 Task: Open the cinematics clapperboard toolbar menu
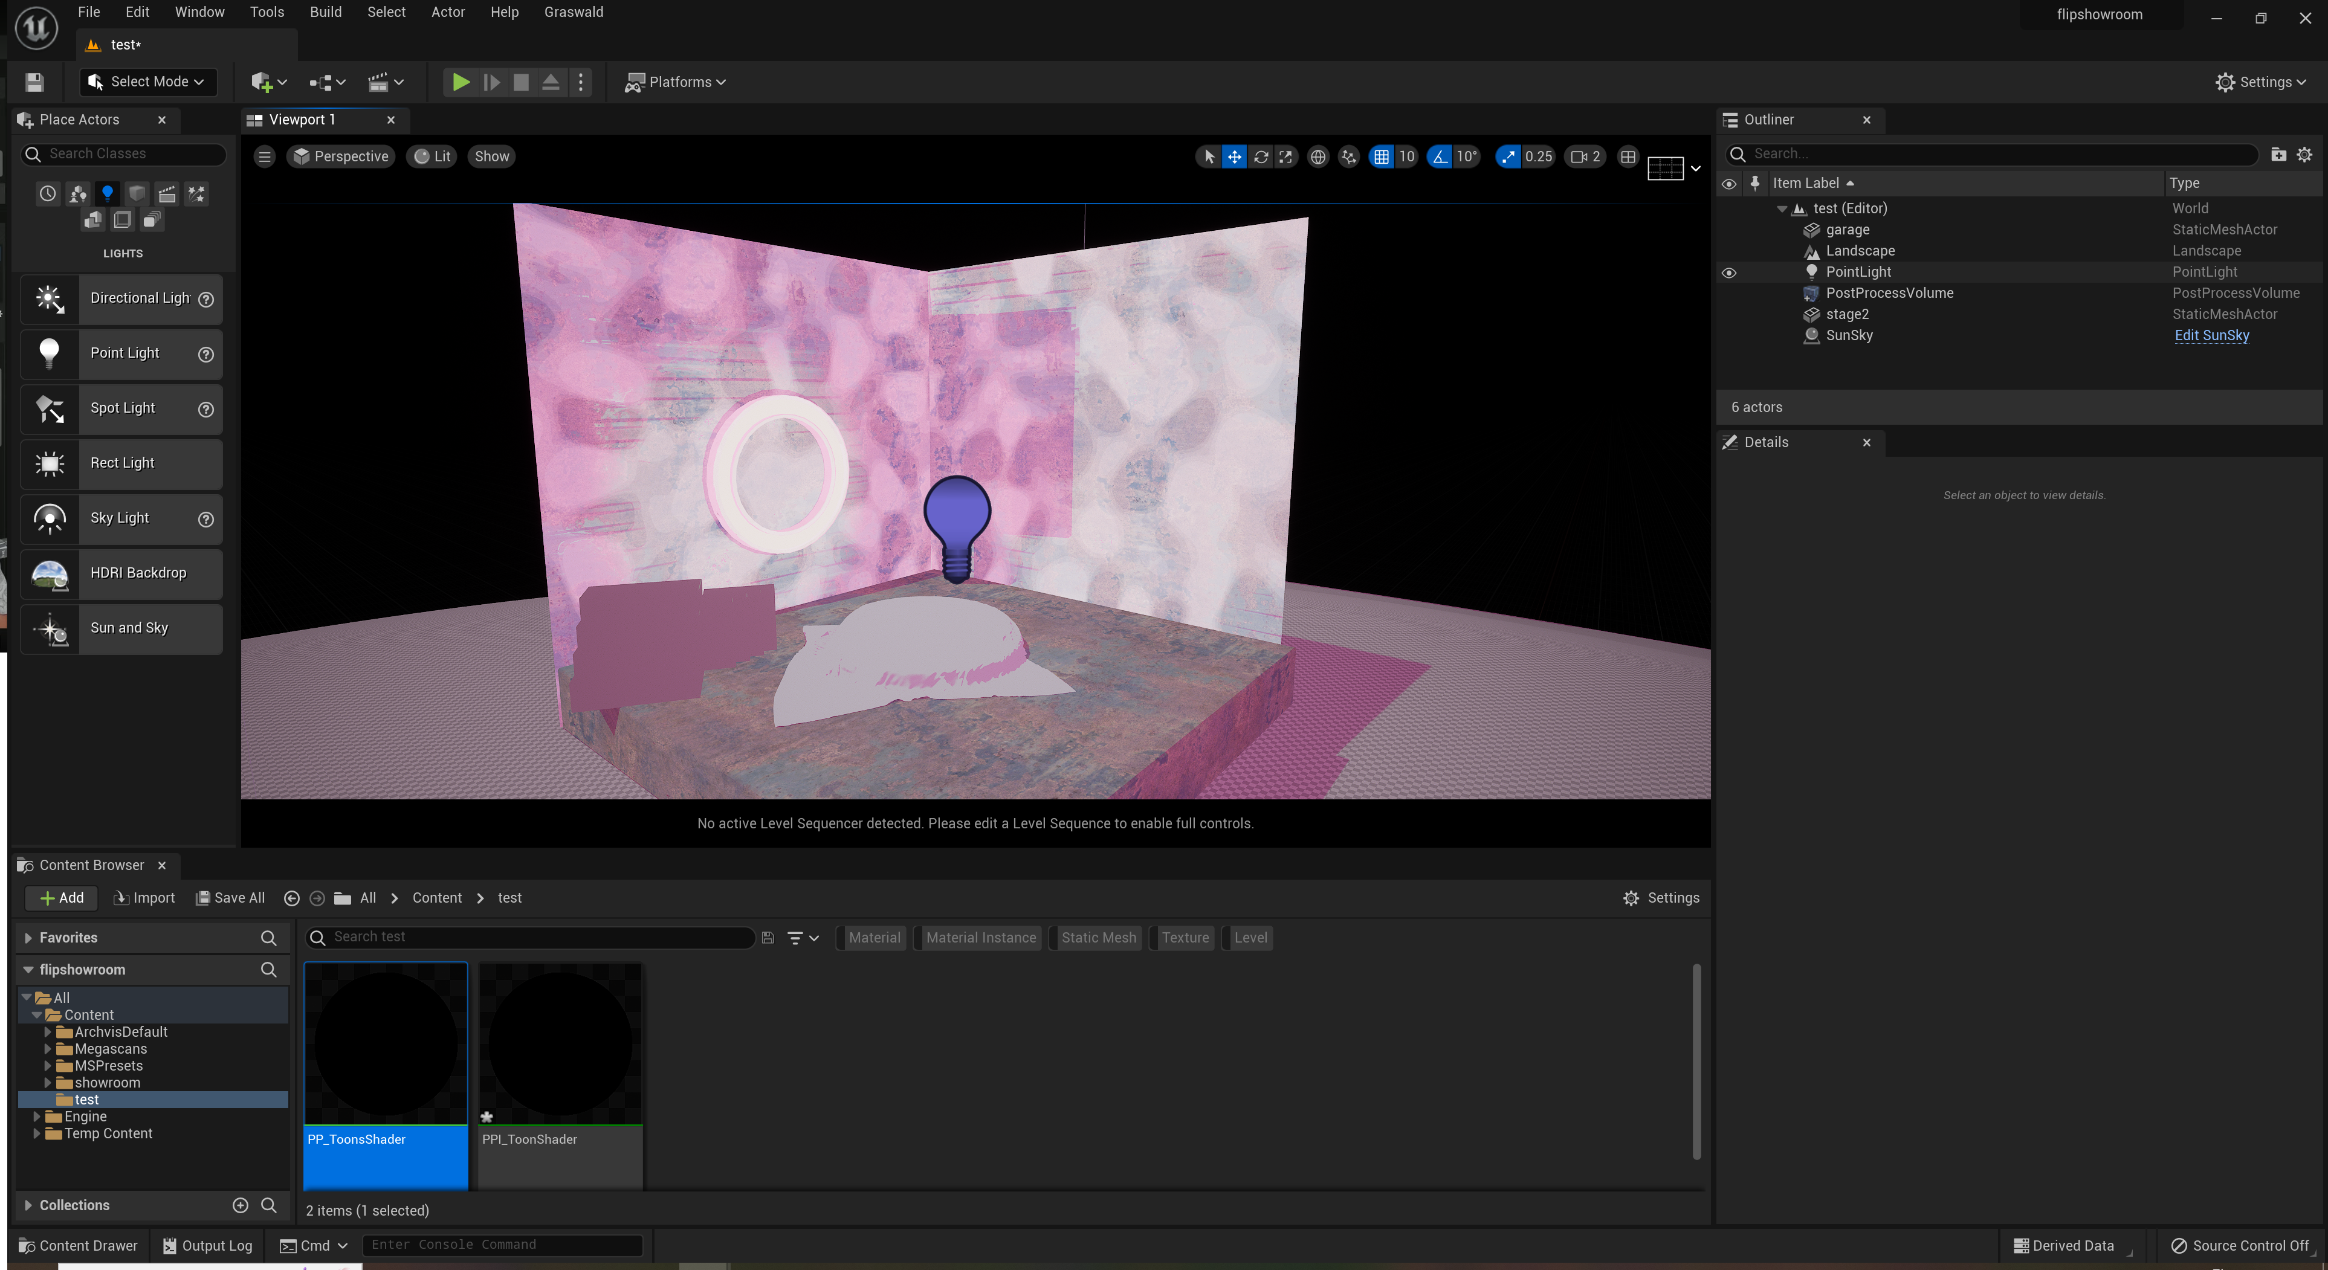(385, 82)
